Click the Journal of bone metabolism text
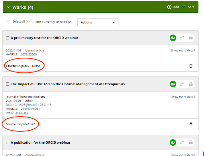The image size is (204, 156). [x=25, y=97]
